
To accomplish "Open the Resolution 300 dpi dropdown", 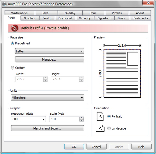I will (28, 119).
